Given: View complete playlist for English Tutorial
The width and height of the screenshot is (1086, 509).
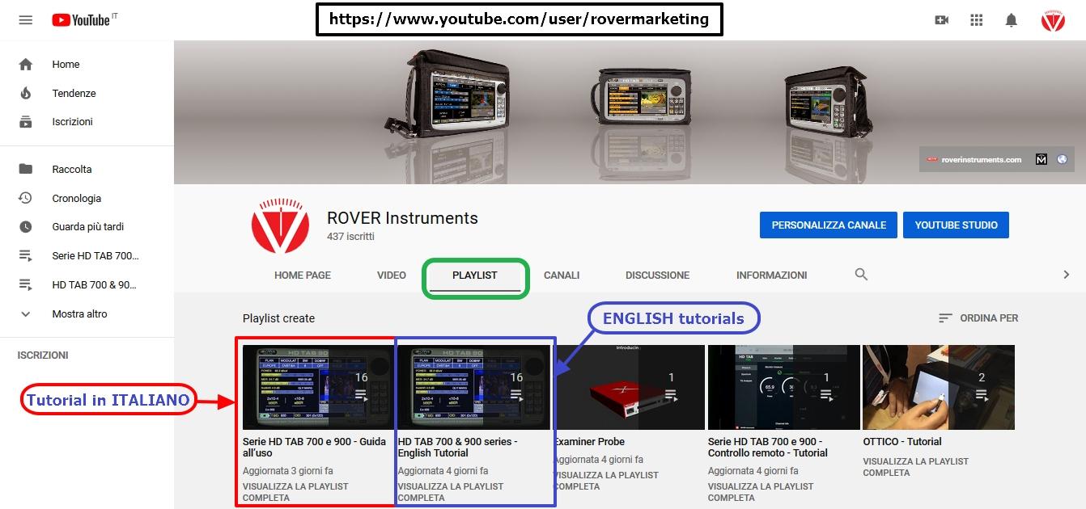Looking at the screenshot, I should 451,492.
